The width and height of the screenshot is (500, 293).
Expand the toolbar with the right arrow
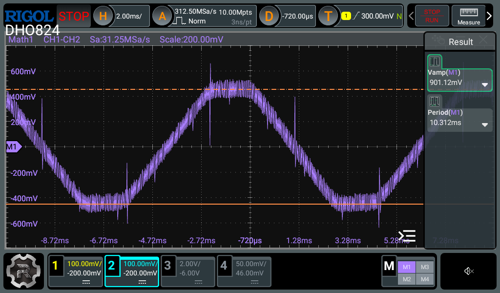(490, 16)
